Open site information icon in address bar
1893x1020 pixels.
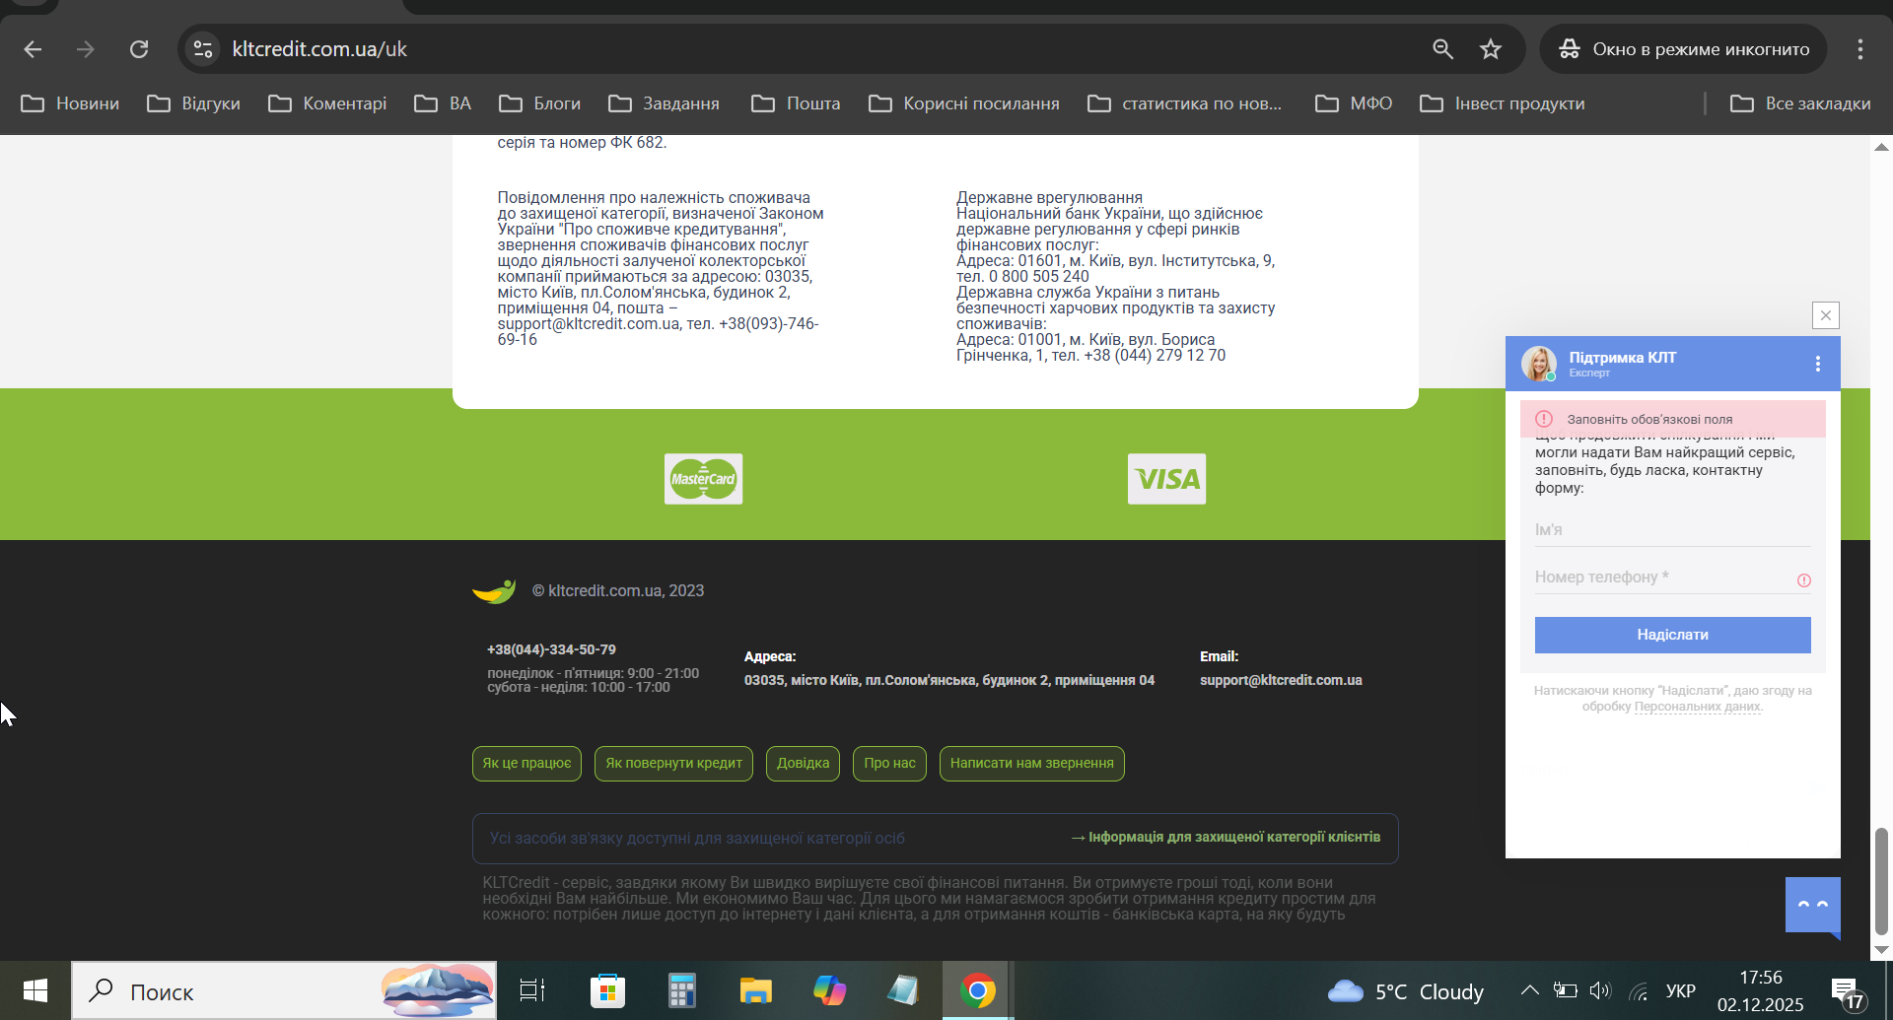[203, 49]
